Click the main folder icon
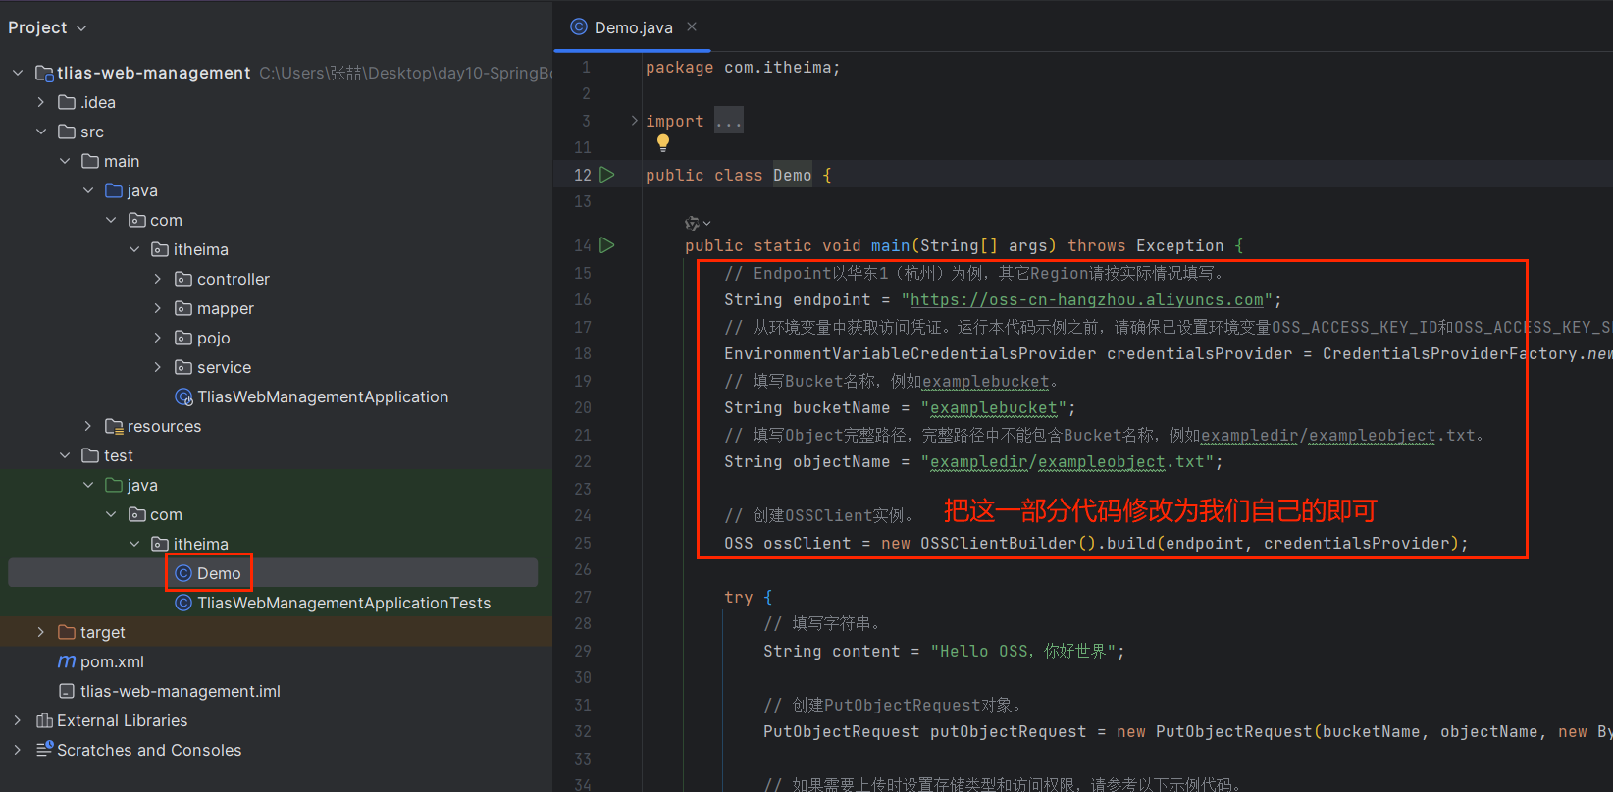This screenshot has height=792, width=1613. pyautogui.click(x=90, y=161)
